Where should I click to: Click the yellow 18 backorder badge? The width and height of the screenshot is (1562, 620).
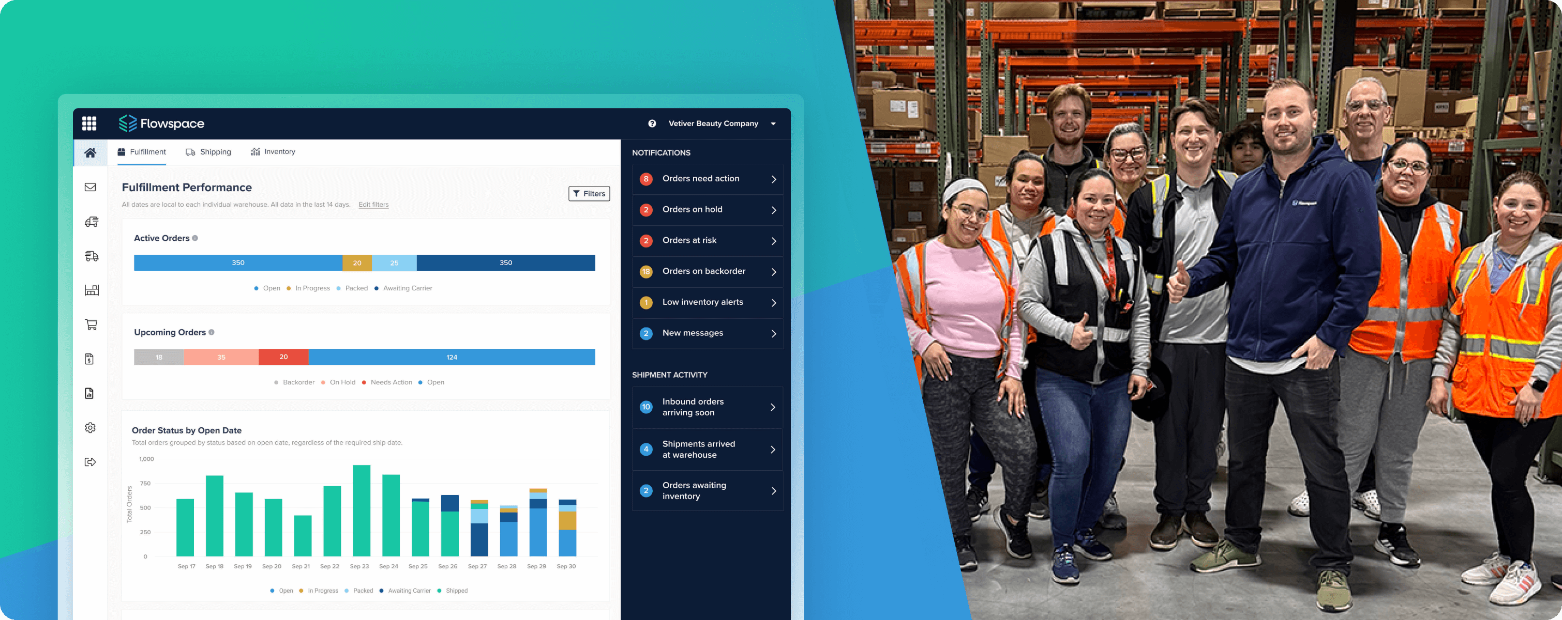coord(646,271)
